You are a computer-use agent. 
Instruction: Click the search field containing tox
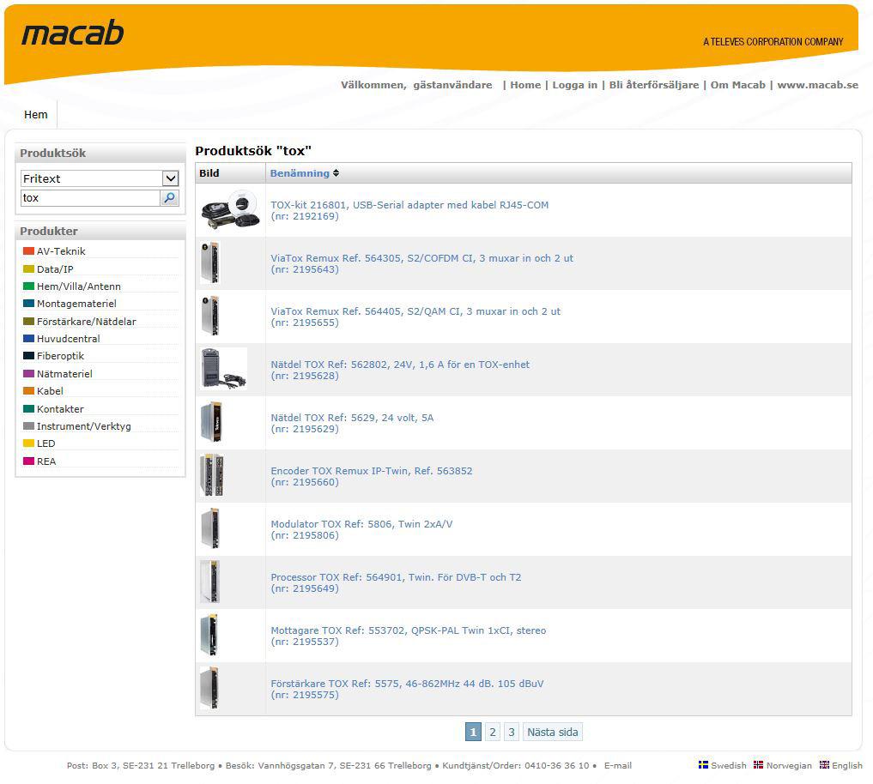pyautogui.click(x=90, y=198)
